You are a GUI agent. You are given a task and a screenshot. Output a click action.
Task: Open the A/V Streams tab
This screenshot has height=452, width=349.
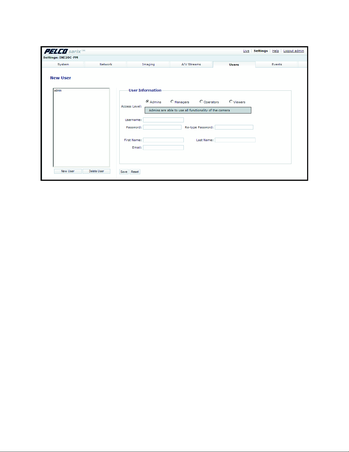point(191,64)
